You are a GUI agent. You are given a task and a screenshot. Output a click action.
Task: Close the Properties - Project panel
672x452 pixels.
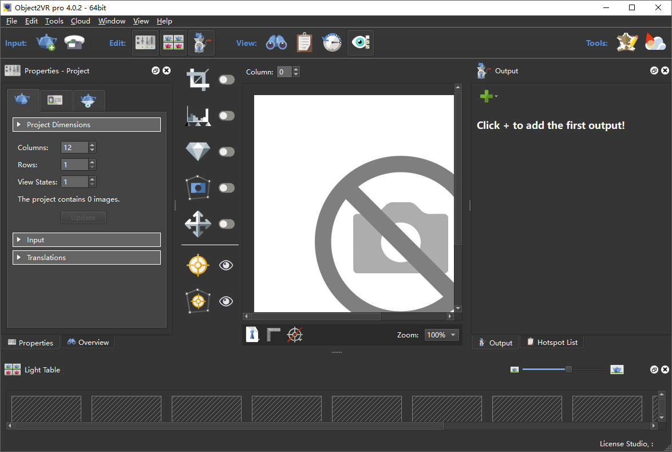tap(167, 71)
